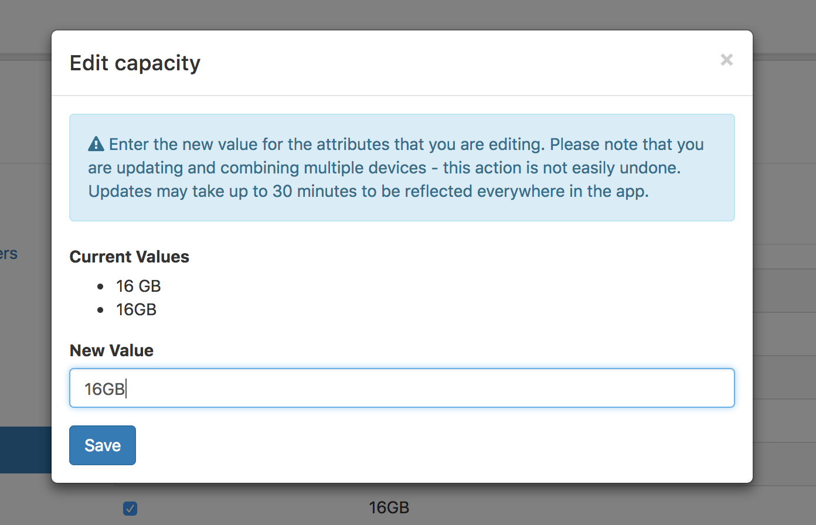This screenshot has height=525, width=816.
Task: Click 'this action is not easily undone' text
Action: coord(562,168)
